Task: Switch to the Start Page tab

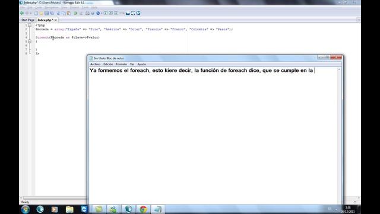Action: click(x=28, y=20)
